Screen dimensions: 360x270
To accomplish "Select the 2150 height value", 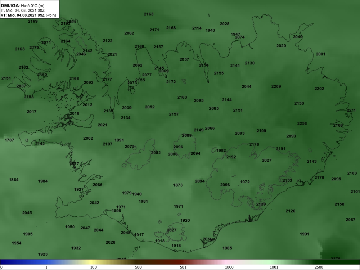I will tap(299, 104).
